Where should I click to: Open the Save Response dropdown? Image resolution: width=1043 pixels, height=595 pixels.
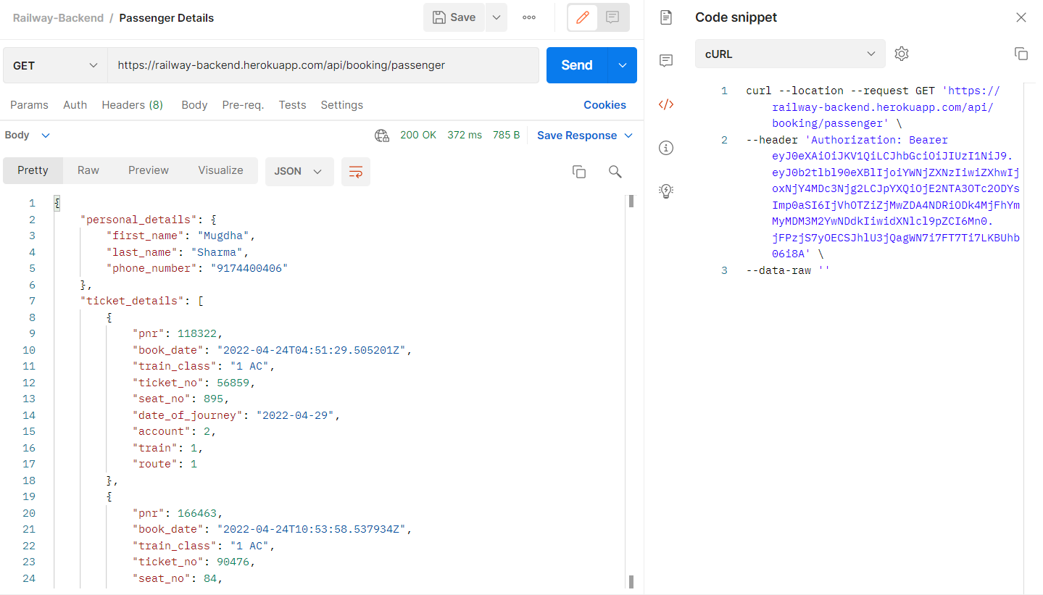(585, 136)
